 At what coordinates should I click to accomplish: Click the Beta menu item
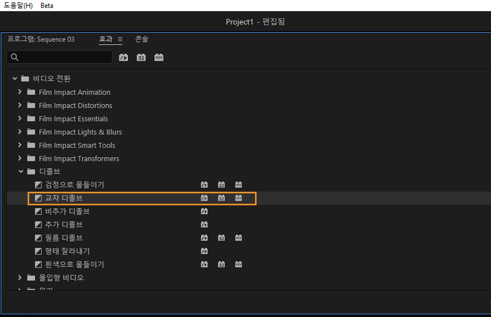(x=47, y=5)
